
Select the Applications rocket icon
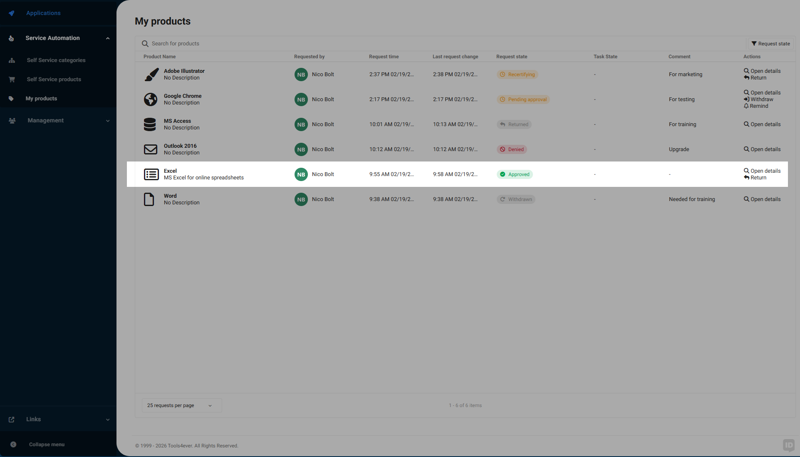click(11, 13)
